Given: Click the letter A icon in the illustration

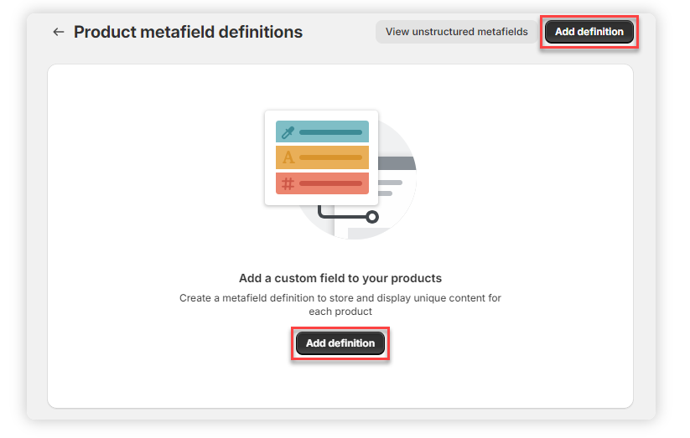Looking at the screenshot, I should tap(288, 157).
